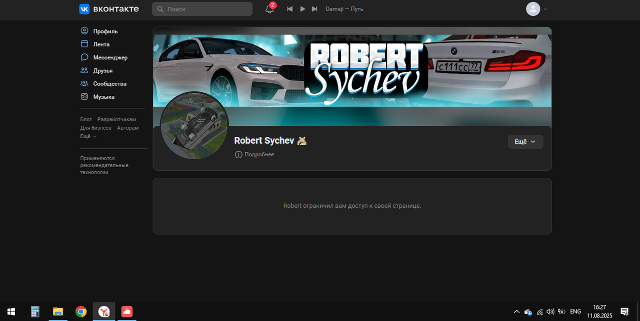640x321 pixels.
Task: Switch the ENG input language indicator
Action: [x=575, y=312]
